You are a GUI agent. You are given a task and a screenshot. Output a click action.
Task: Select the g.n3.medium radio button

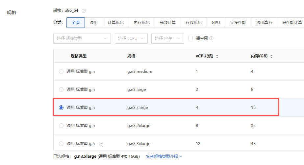point(61,72)
